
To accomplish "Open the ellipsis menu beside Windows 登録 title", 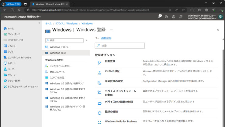I will tap(111, 30).
